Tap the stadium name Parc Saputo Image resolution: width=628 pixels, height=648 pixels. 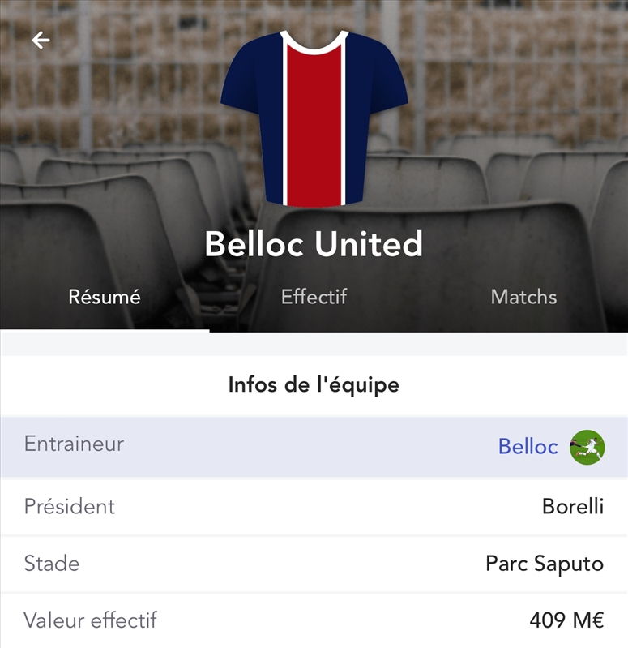coord(544,564)
